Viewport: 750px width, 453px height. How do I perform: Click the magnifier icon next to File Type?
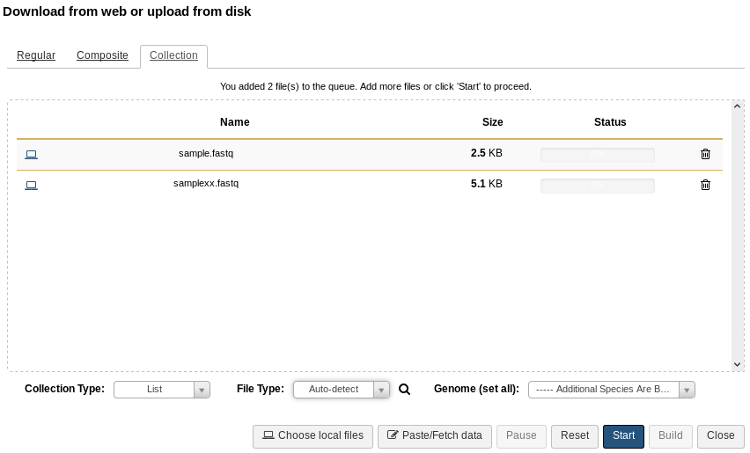pos(404,390)
